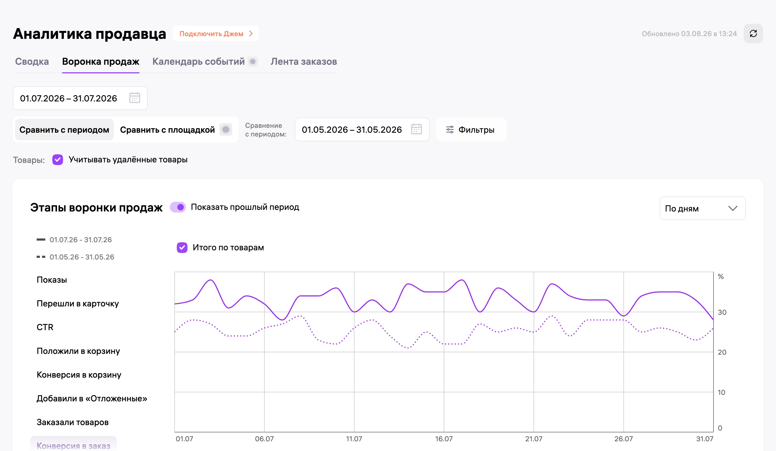The width and height of the screenshot is (776, 451).
Task: Click arrow in Подключить Джем badge
Action: click(251, 34)
